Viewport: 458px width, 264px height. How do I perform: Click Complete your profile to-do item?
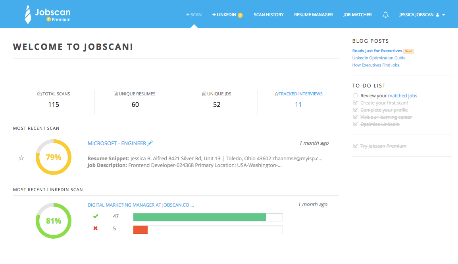point(384,110)
